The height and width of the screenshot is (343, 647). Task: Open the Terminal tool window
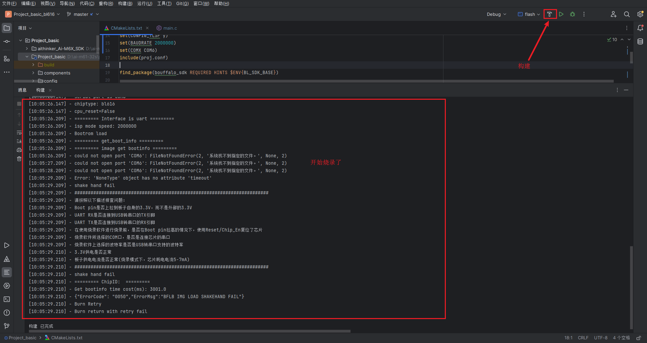coord(7,299)
